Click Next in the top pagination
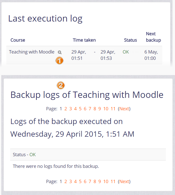Screen dimensions: 175x195 tap(124, 109)
